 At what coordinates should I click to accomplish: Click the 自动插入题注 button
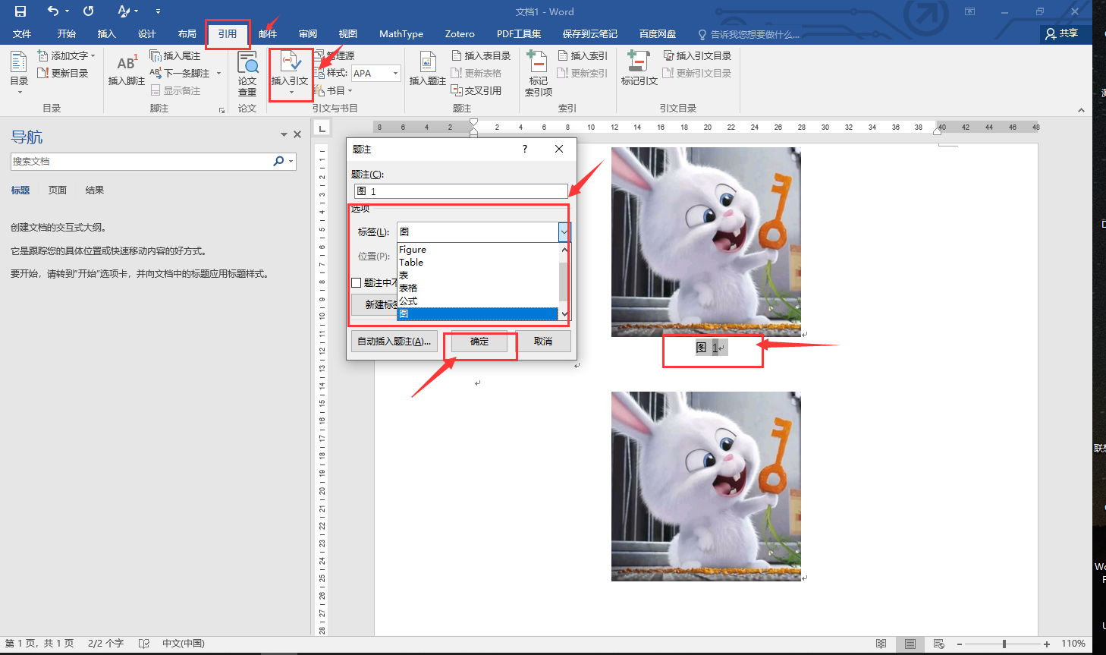pos(394,342)
